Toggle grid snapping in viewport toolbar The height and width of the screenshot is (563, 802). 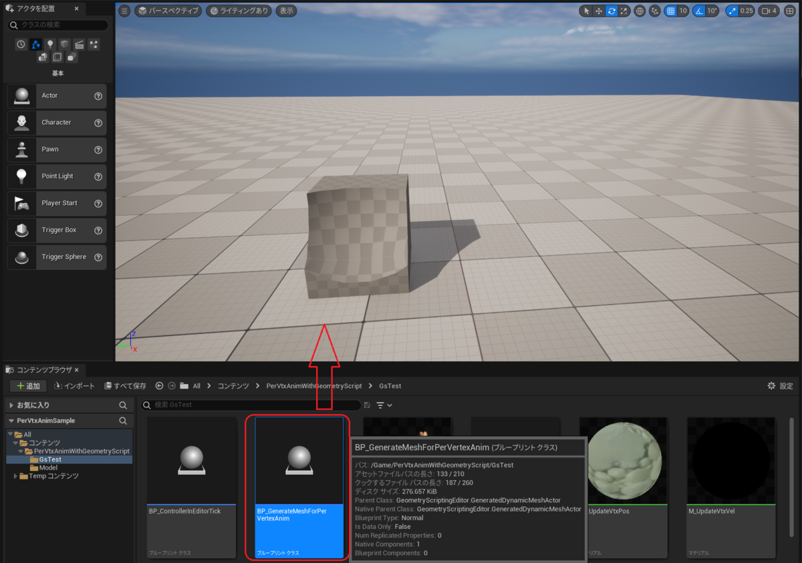point(671,11)
